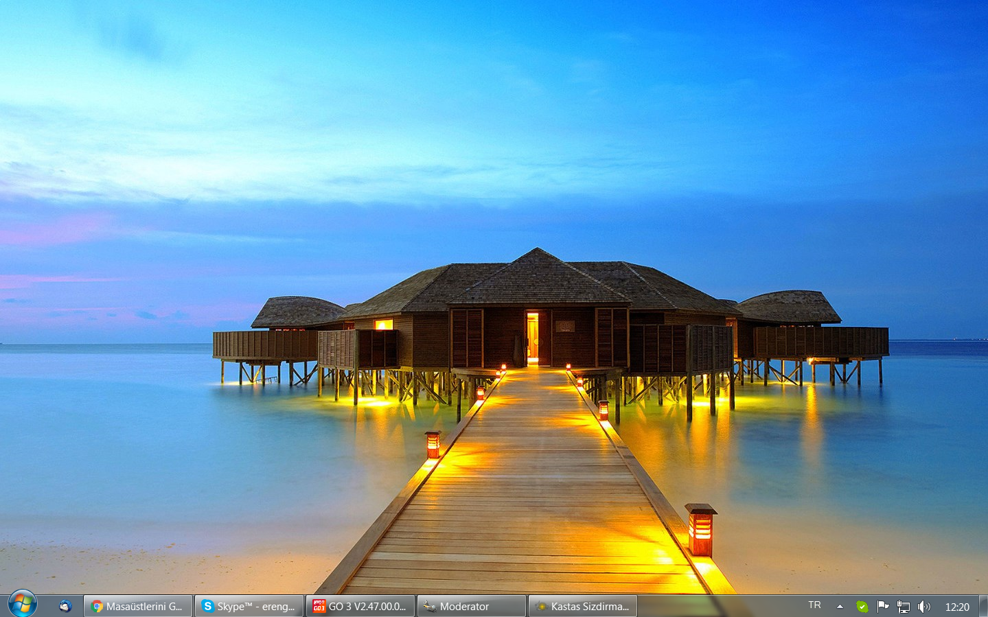The image size is (988, 617).
Task: Click the yellow icon on the Kastas button
Action: click(x=541, y=606)
